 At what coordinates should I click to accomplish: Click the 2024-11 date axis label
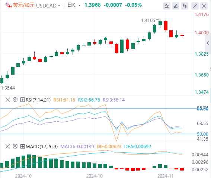click(x=165, y=176)
